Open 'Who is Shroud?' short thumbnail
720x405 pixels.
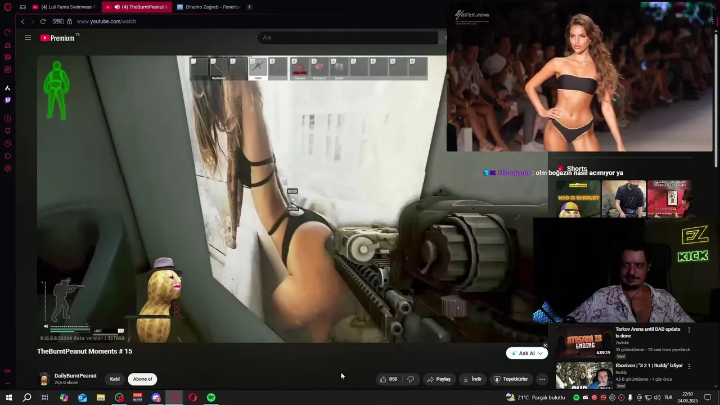pyautogui.click(x=578, y=199)
